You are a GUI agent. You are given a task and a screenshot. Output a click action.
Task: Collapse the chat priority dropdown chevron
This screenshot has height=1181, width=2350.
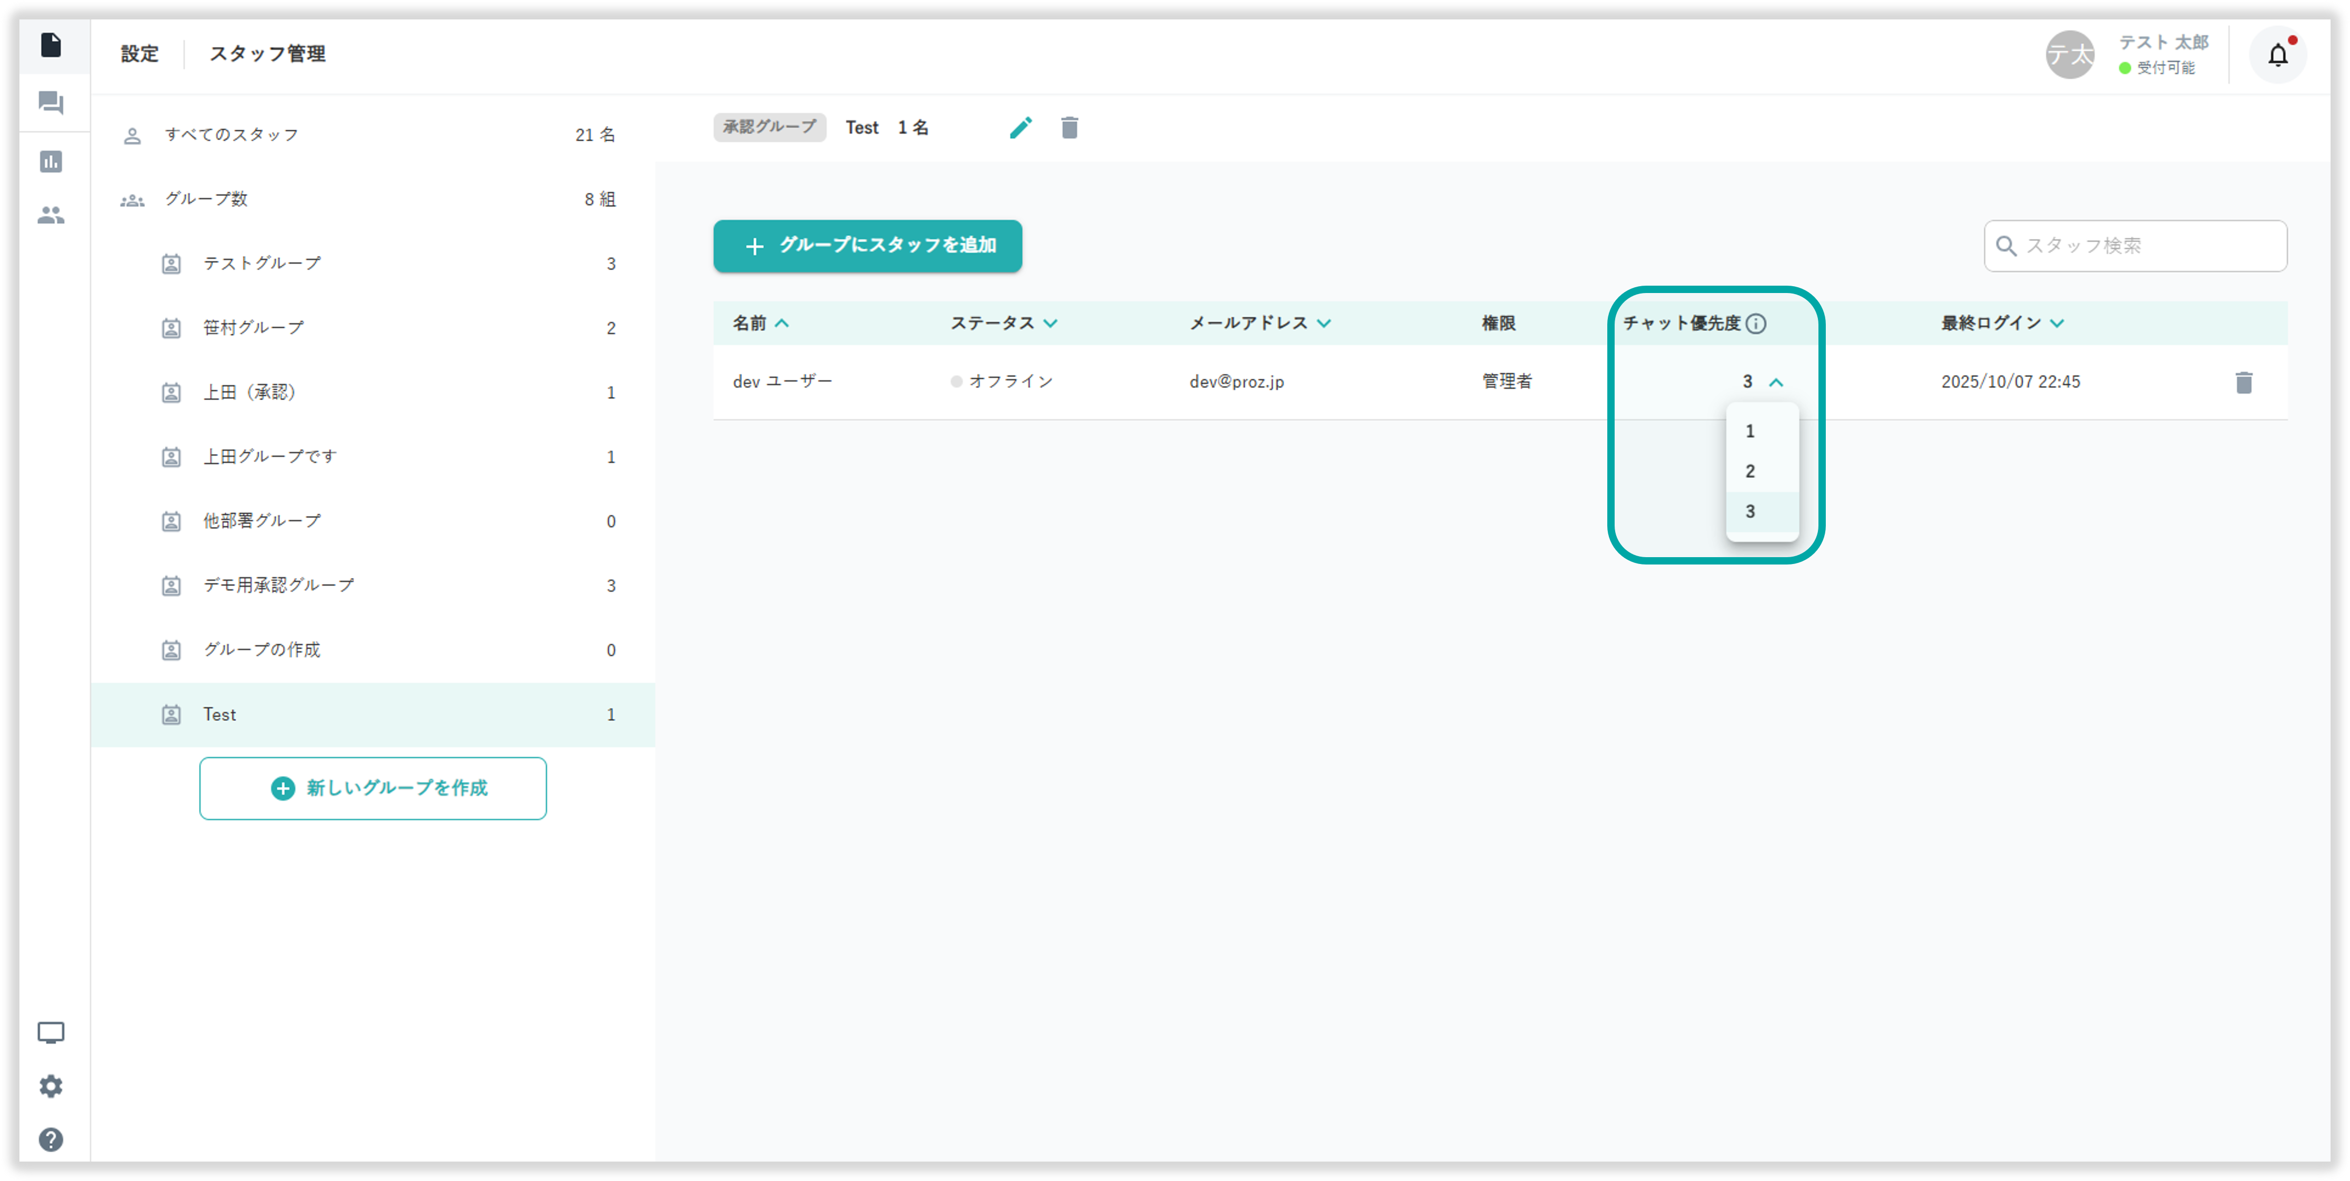point(1775,382)
